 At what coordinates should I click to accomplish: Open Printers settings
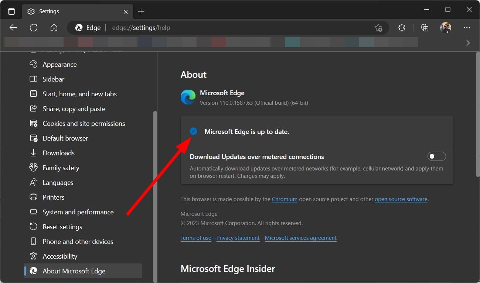click(83, 197)
